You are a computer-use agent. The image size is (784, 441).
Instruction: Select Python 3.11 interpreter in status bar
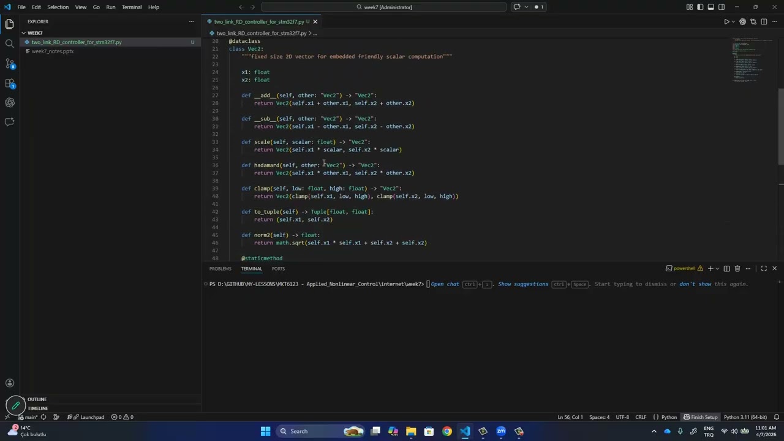coord(745,418)
